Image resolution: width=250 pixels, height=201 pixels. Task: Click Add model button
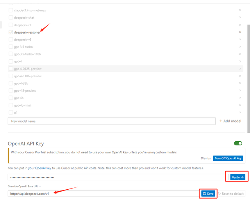point(230,121)
